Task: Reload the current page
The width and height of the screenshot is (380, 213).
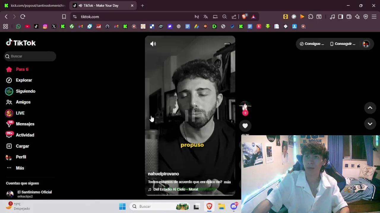Action: click(x=23, y=17)
